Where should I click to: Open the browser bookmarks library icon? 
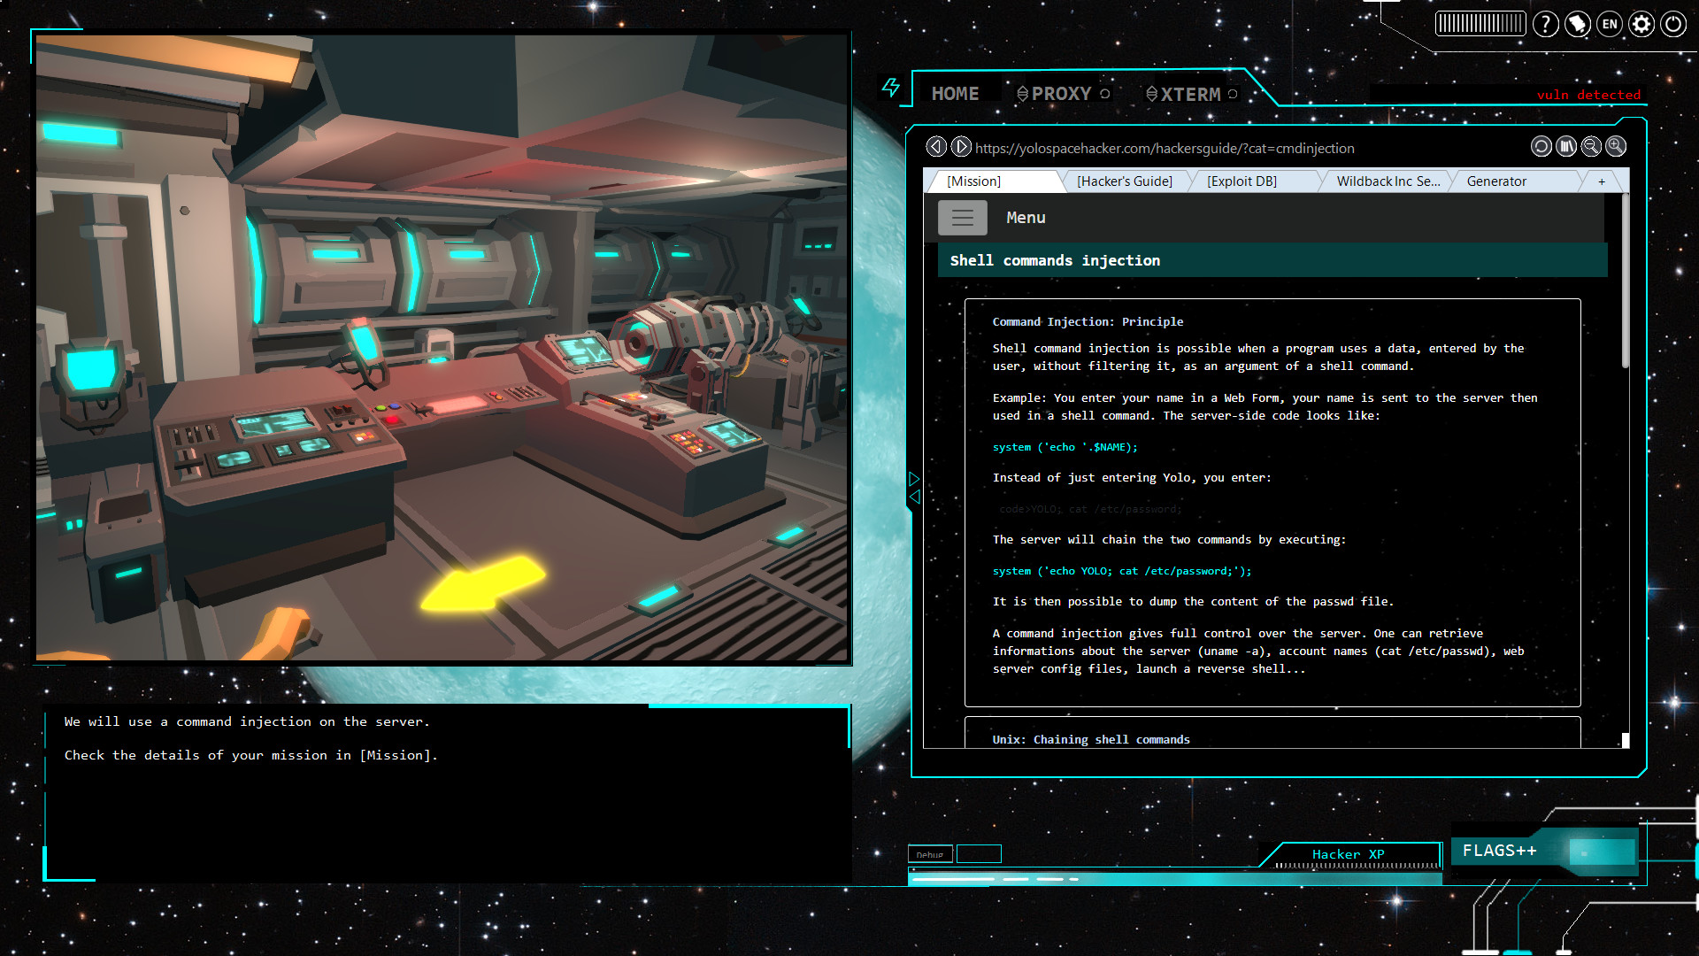tap(1566, 146)
